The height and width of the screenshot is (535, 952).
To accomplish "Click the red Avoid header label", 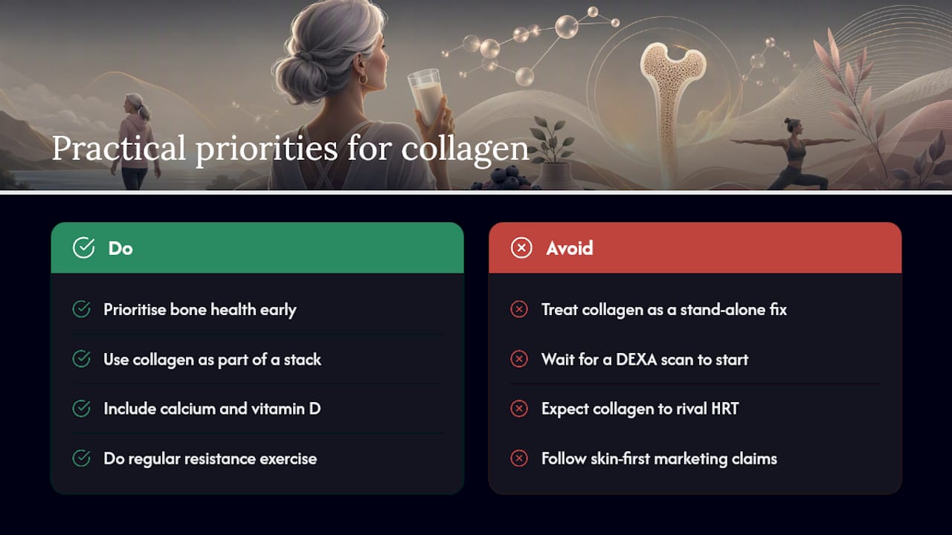I will (570, 248).
